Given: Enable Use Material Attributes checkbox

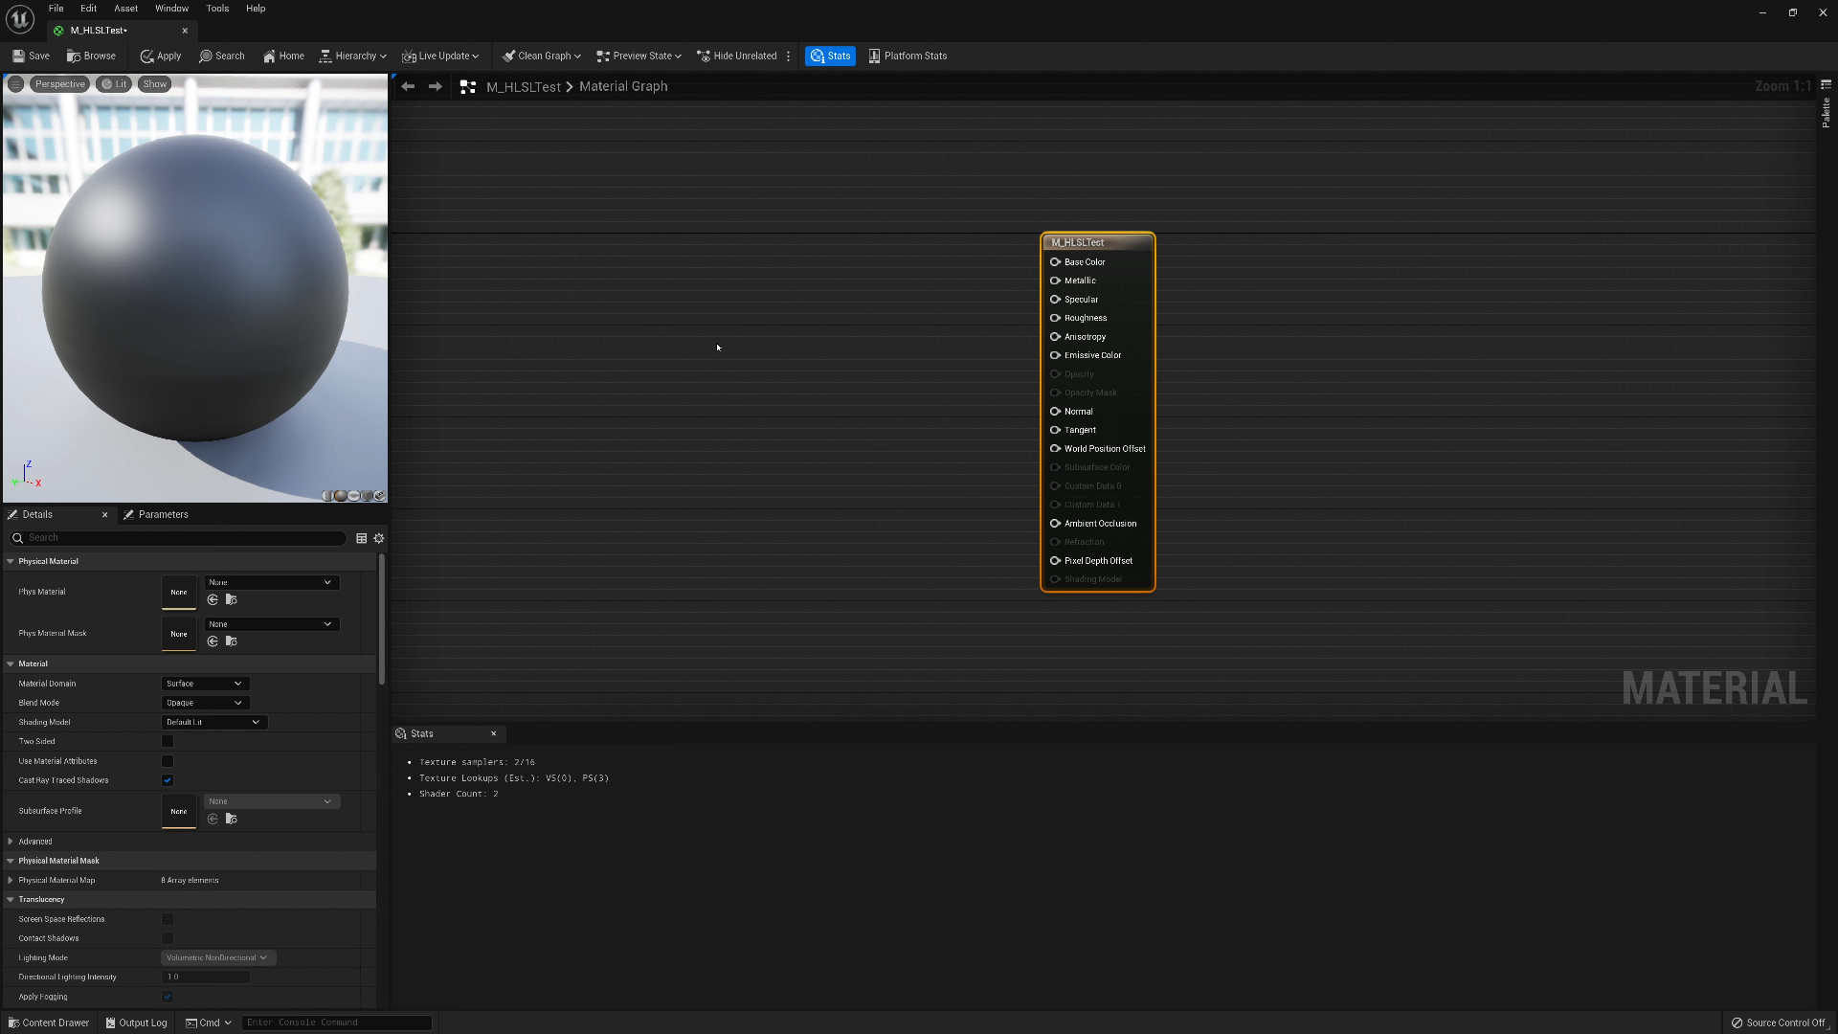Looking at the screenshot, I should click(166, 760).
